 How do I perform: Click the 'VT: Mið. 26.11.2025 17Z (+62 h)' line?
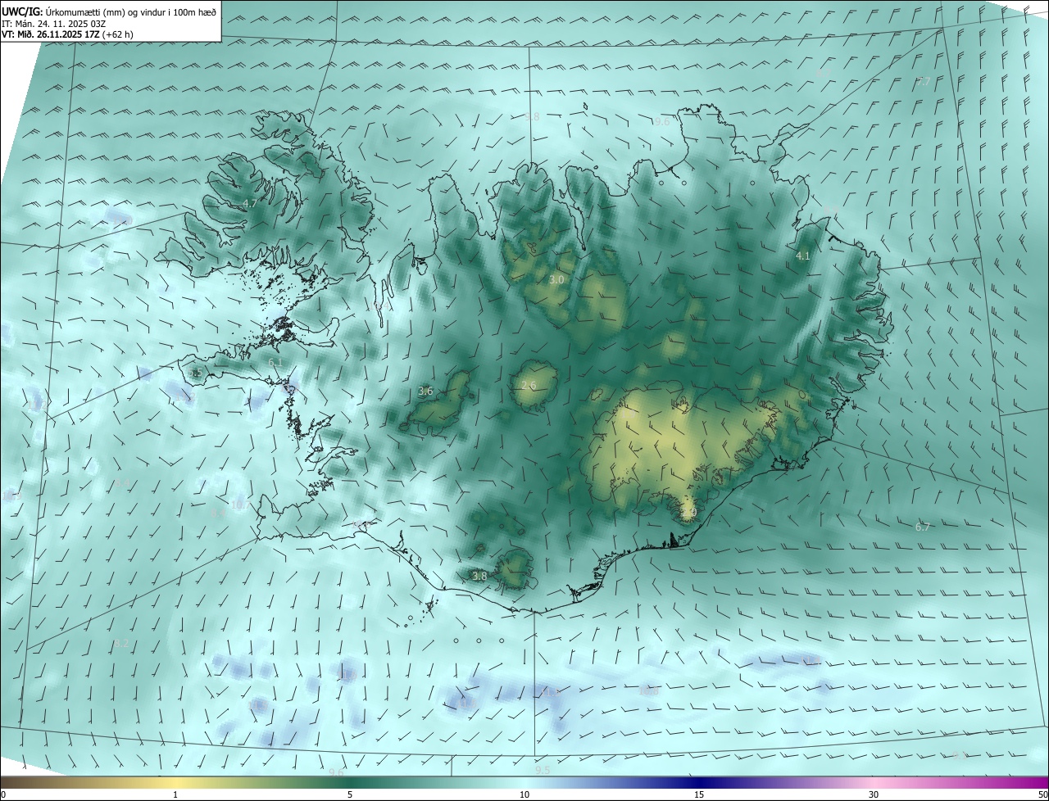coord(68,34)
